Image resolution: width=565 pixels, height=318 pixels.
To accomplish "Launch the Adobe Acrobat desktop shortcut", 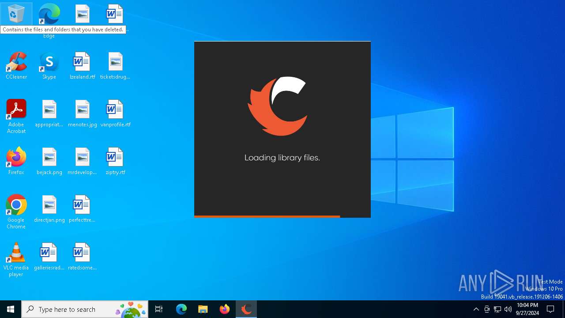I will click(16, 117).
